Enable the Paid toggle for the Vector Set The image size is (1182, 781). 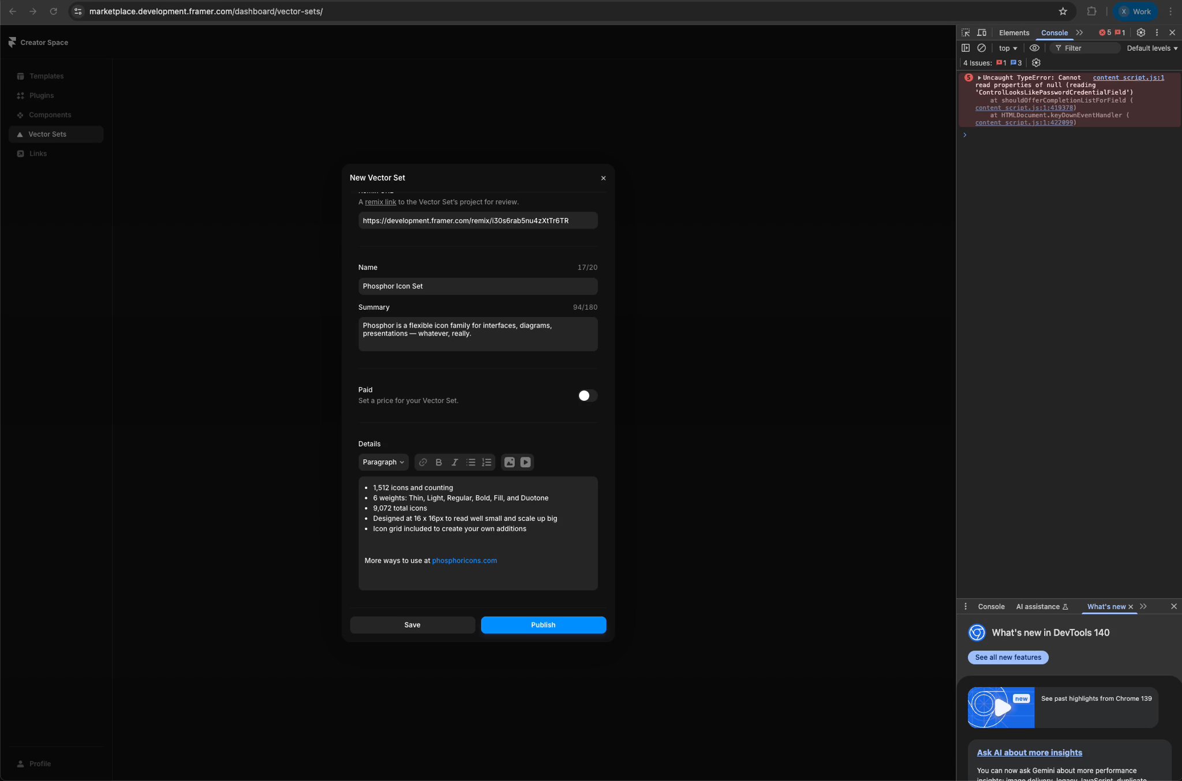tap(586, 395)
